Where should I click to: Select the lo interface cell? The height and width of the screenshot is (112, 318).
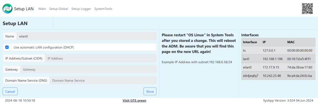tap(251, 50)
